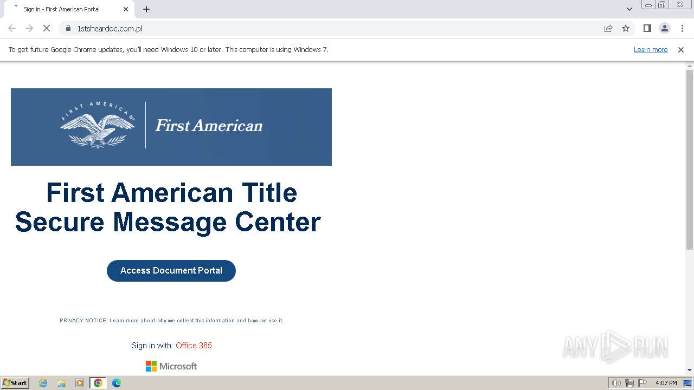The image size is (694, 390).
Task: Click the Microsoft logo
Action: [x=171, y=366]
